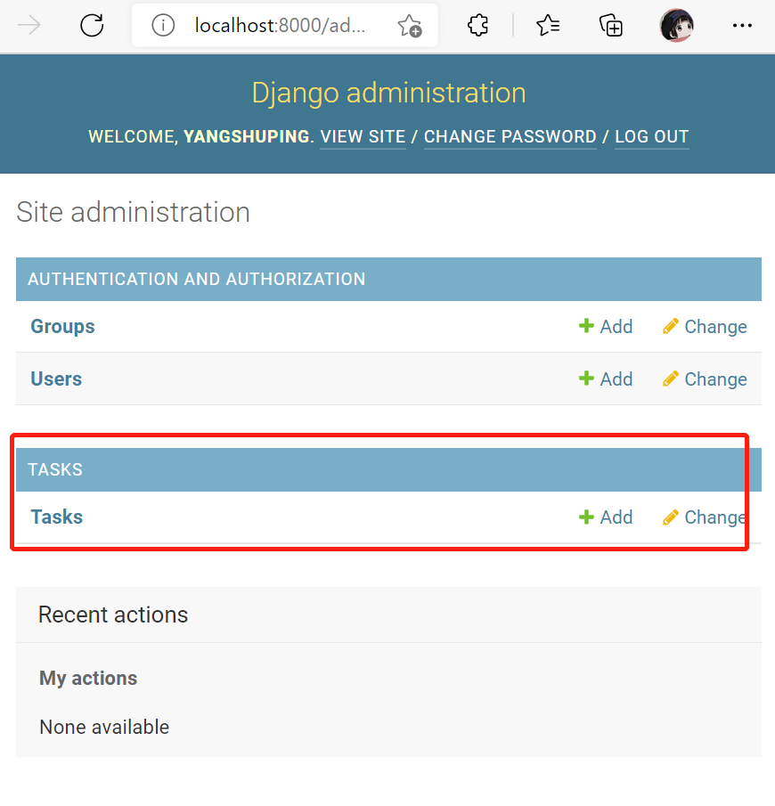Open the site information icon in the address bar
The width and height of the screenshot is (775, 806).
point(163,25)
